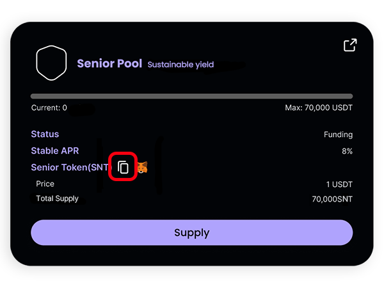The width and height of the screenshot is (384, 288).
Task: Click the Status label
Action: point(45,134)
